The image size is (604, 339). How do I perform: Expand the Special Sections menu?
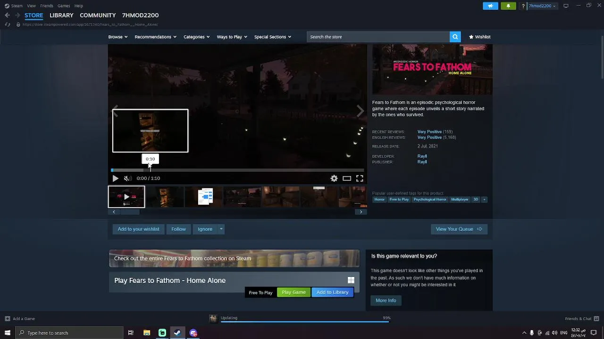pyautogui.click(x=273, y=37)
